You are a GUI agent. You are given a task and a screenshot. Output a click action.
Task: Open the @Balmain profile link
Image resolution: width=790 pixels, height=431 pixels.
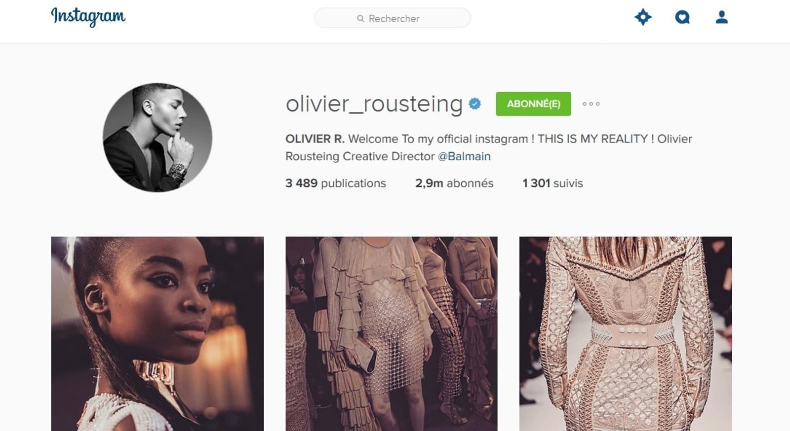click(x=464, y=156)
